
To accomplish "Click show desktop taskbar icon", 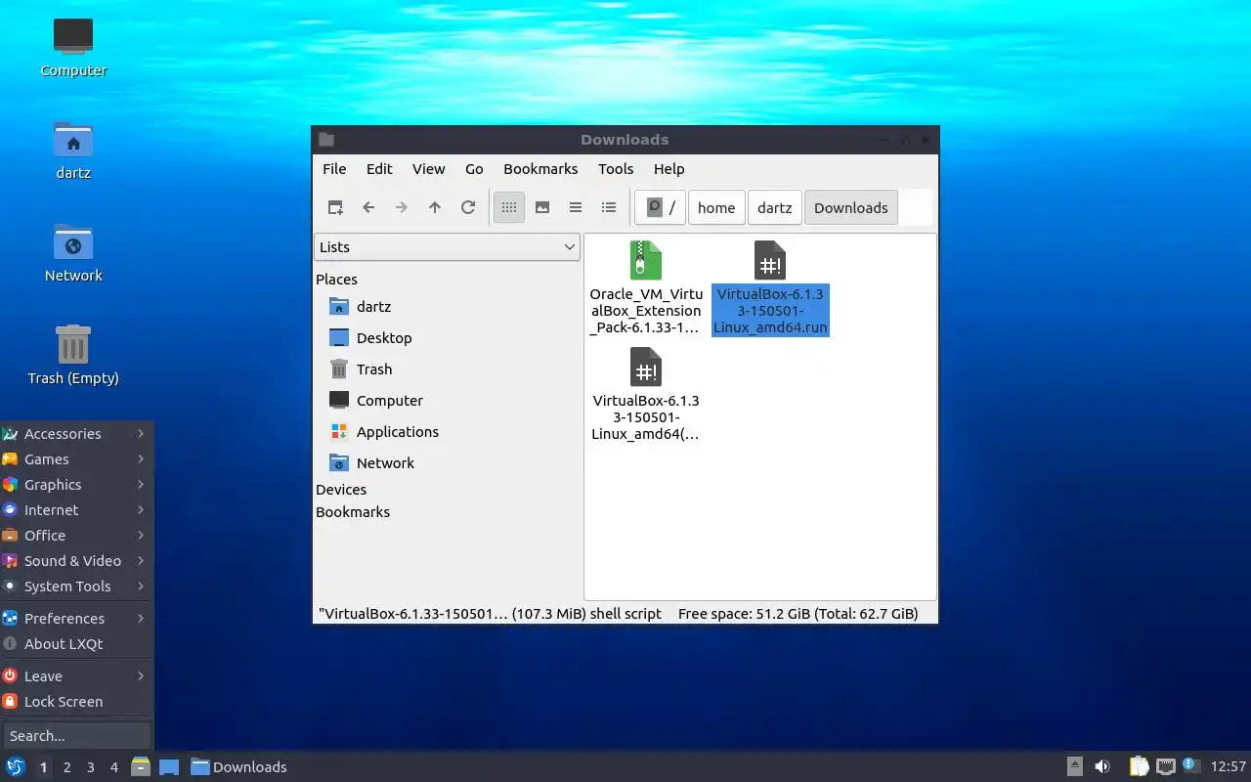I will click(x=168, y=767).
